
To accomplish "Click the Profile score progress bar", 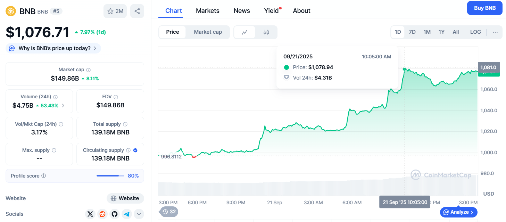I will coord(110,176).
